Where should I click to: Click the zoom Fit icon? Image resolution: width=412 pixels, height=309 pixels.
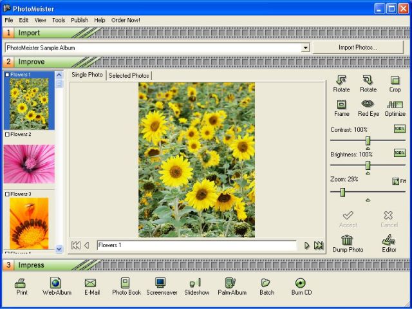pyautogui.click(x=399, y=181)
